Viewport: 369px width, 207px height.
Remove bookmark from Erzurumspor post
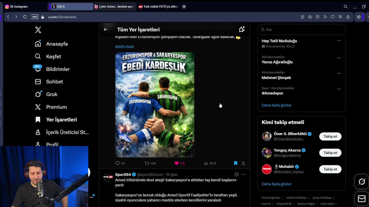pyautogui.click(x=236, y=163)
